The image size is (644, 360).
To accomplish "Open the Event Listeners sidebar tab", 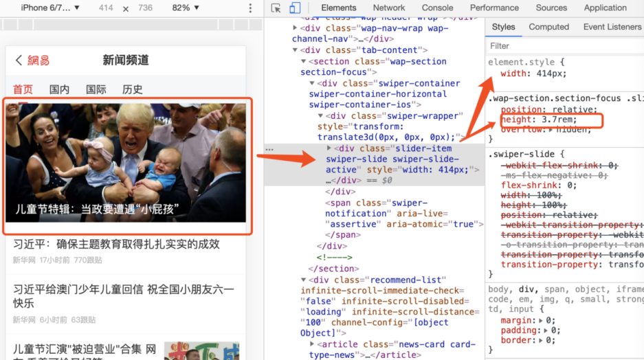I will (x=612, y=27).
